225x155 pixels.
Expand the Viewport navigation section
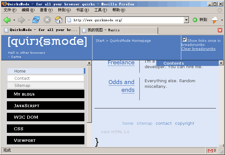[x=46, y=140]
